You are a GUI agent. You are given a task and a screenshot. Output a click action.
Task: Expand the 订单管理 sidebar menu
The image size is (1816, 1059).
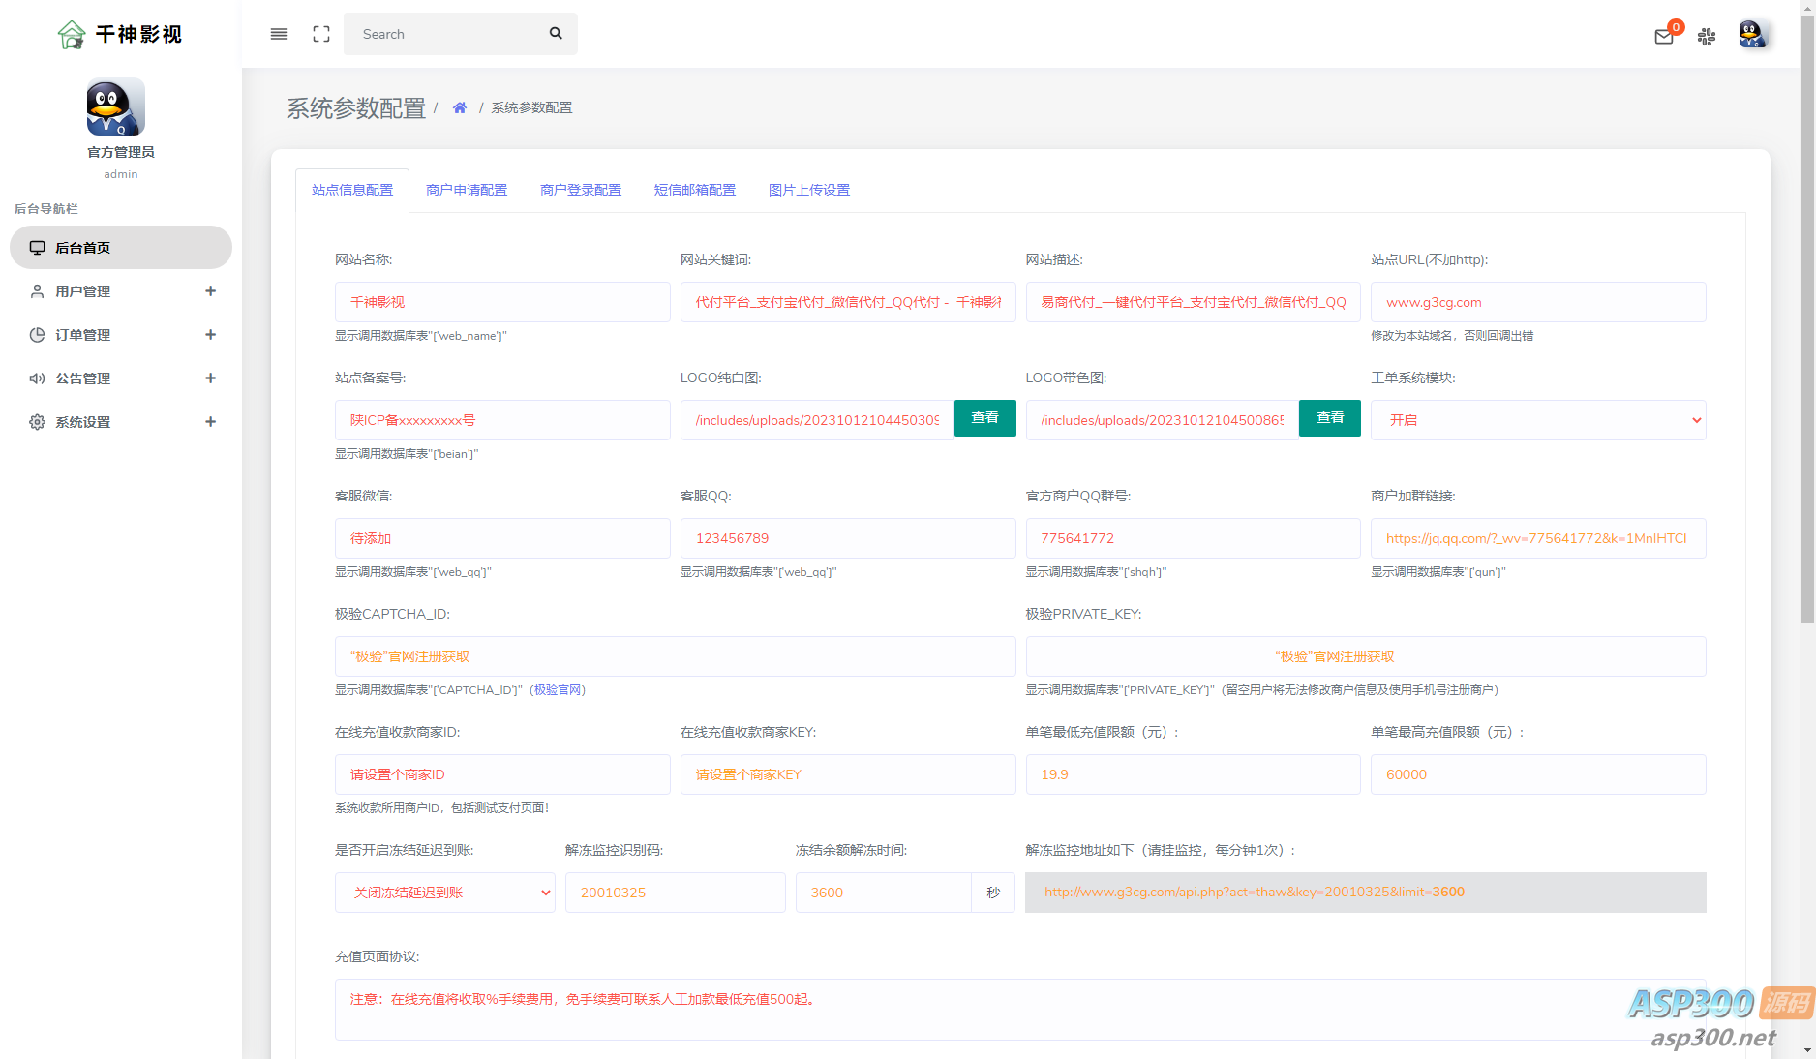[121, 335]
